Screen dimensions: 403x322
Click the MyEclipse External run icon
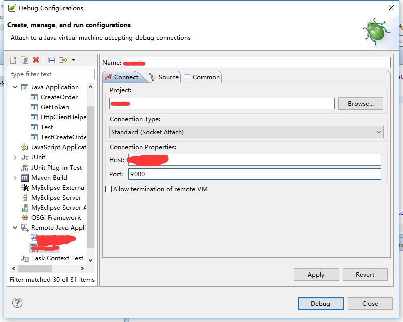[x=25, y=188]
